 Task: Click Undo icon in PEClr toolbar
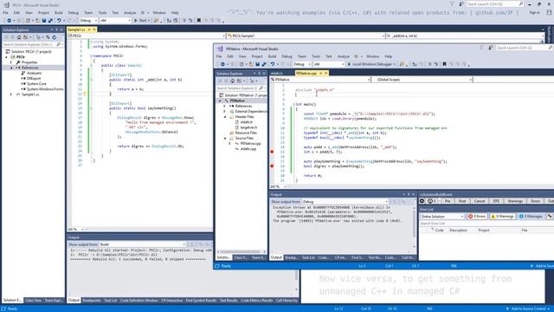point(59,21)
